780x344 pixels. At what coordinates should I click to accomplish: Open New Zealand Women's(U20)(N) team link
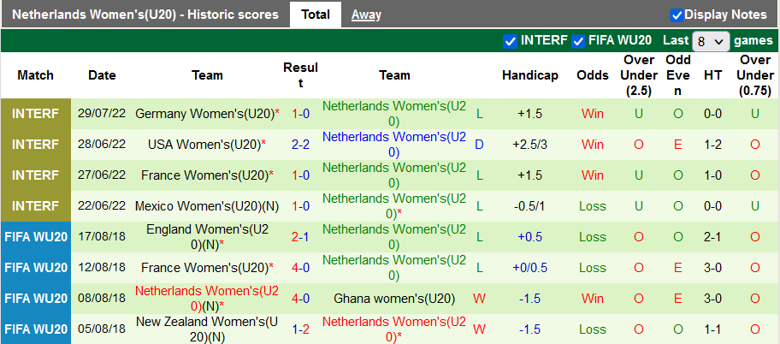point(207,329)
